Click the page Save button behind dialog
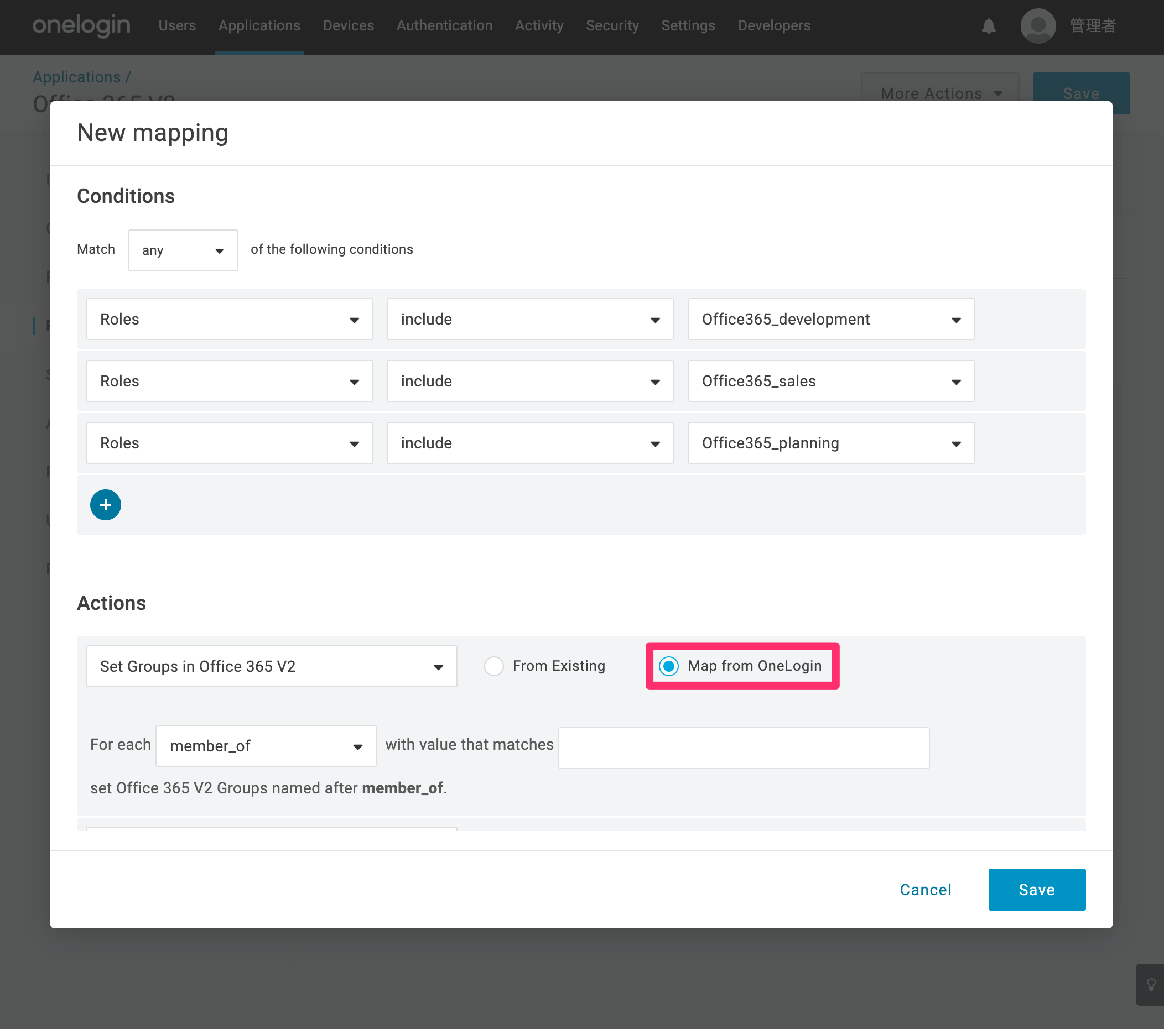The height and width of the screenshot is (1029, 1164). 1082,93
